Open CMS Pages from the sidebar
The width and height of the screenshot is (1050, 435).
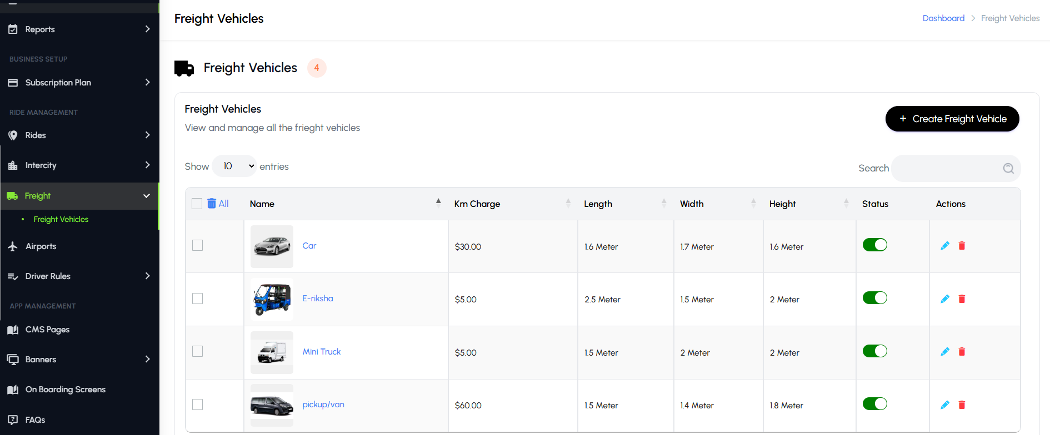47,330
